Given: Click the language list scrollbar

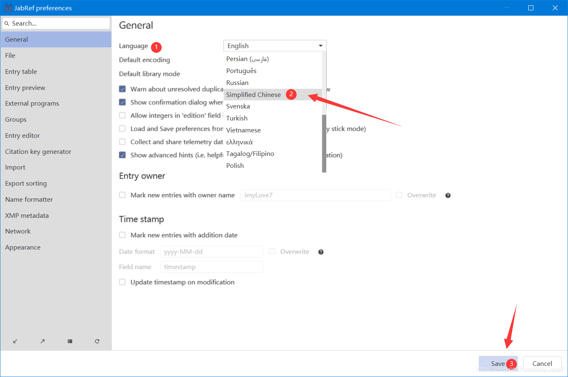Looking at the screenshot, I should click(x=324, y=144).
